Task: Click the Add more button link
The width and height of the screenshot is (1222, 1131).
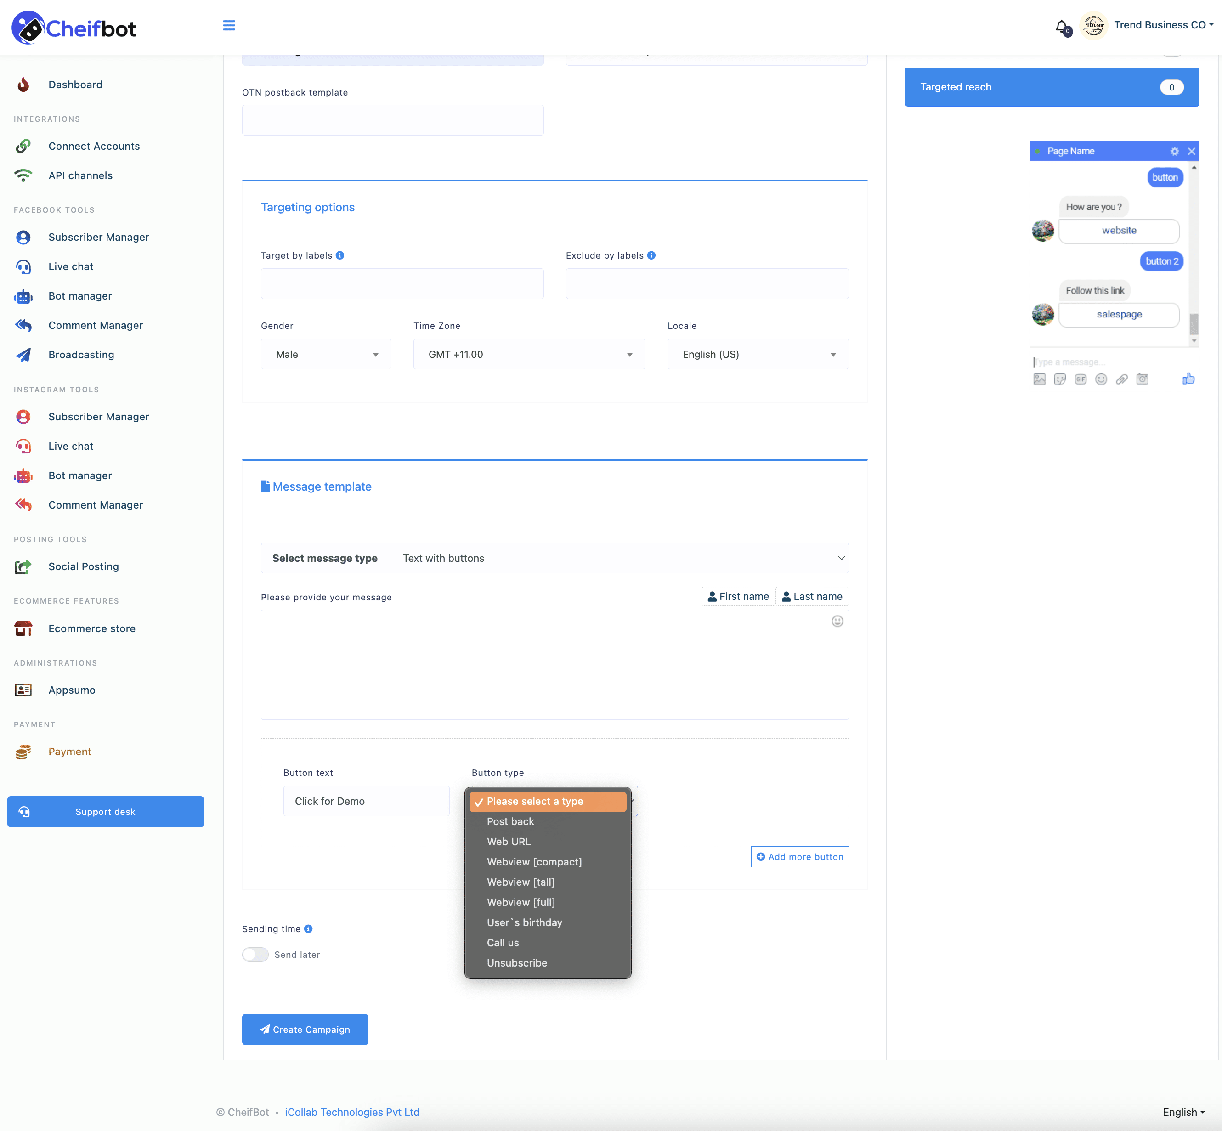Action: 799,856
